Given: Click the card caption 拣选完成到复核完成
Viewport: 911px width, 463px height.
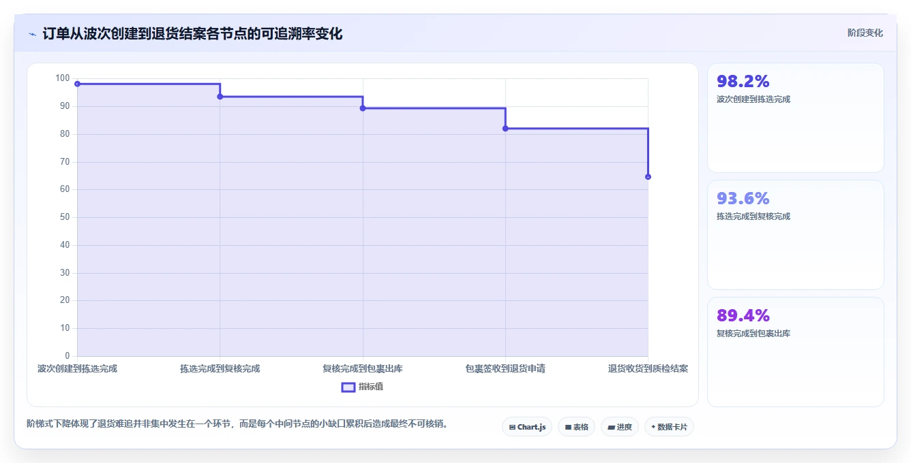Looking at the screenshot, I should click(753, 217).
